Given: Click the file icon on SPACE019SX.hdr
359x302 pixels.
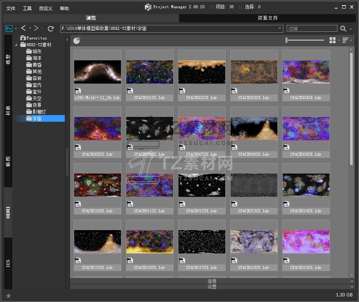Looking at the screenshot, I should pyautogui.click(x=286, y=261).
